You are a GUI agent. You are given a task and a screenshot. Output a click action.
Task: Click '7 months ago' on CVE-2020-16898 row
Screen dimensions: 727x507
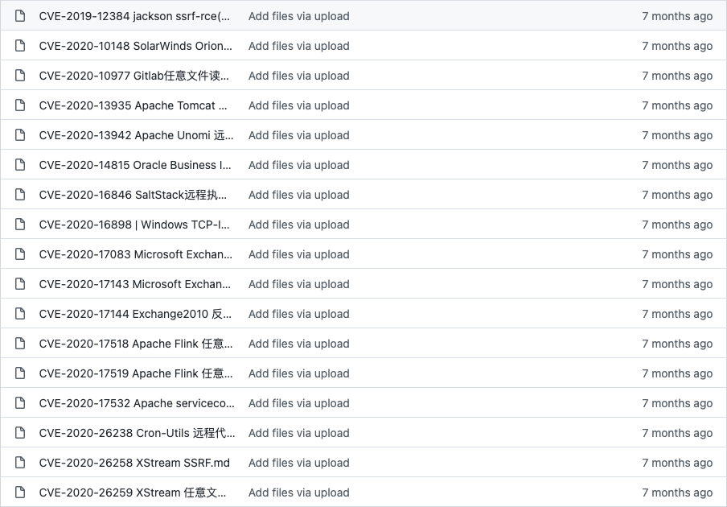click(x=677, y=225)
